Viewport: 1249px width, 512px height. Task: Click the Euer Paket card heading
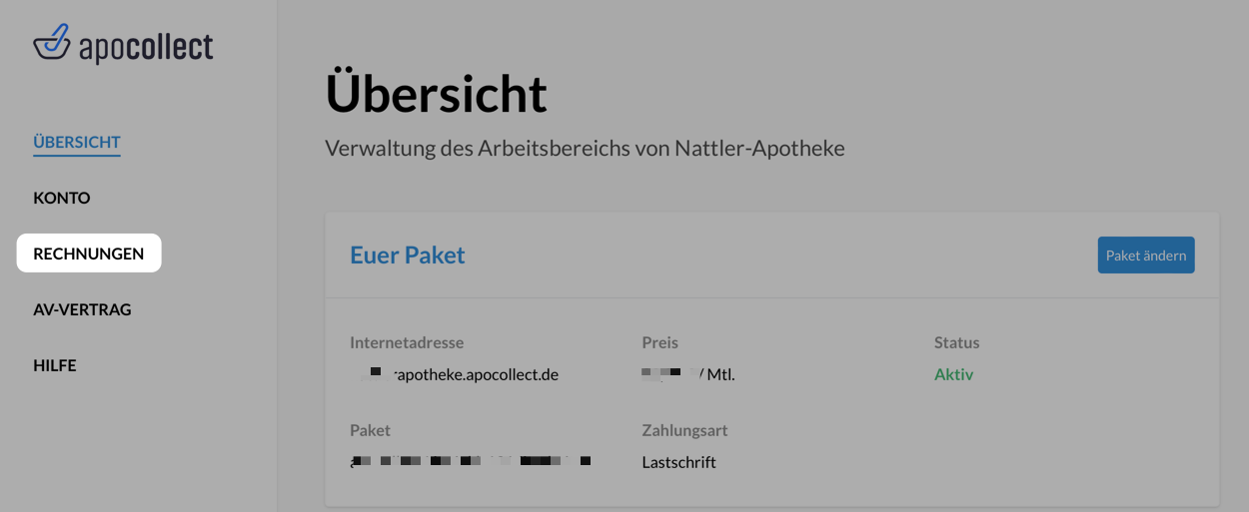[x=407, y=255]
